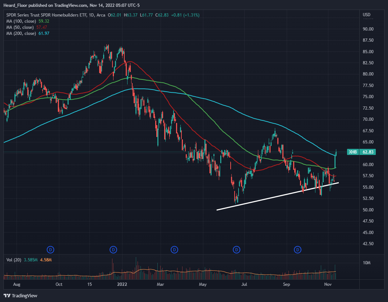Click the dividend marker near Mar
This screenshot has width=388, height=302.
click(175, 250)
